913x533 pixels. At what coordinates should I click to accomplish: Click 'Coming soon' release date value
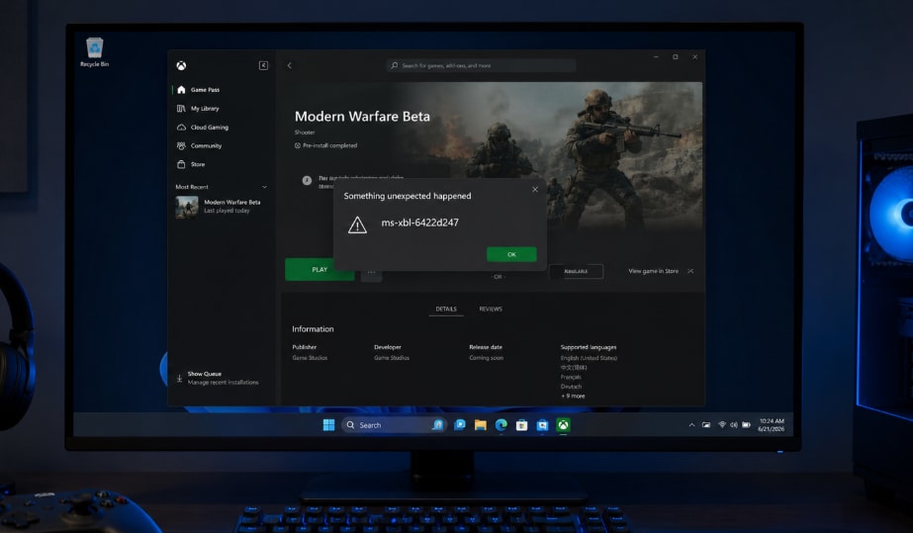click(487, 358)
